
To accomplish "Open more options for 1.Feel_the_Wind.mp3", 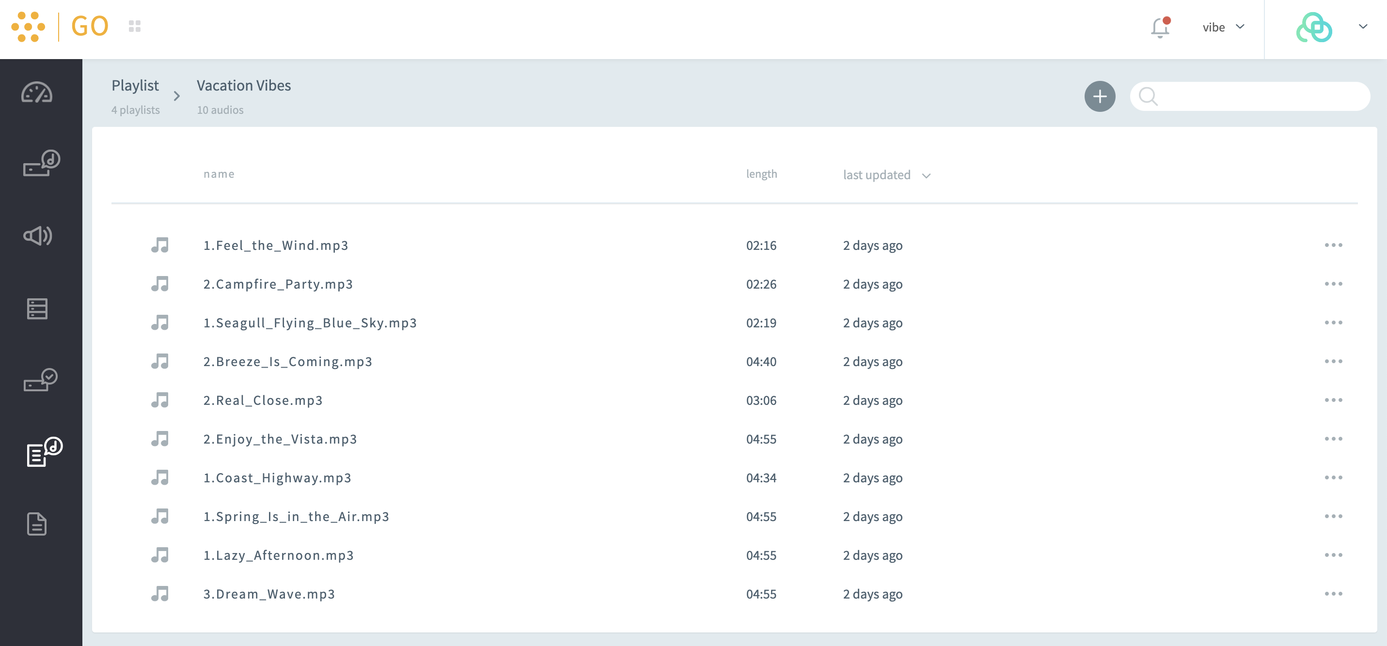I will point(1333,245).
